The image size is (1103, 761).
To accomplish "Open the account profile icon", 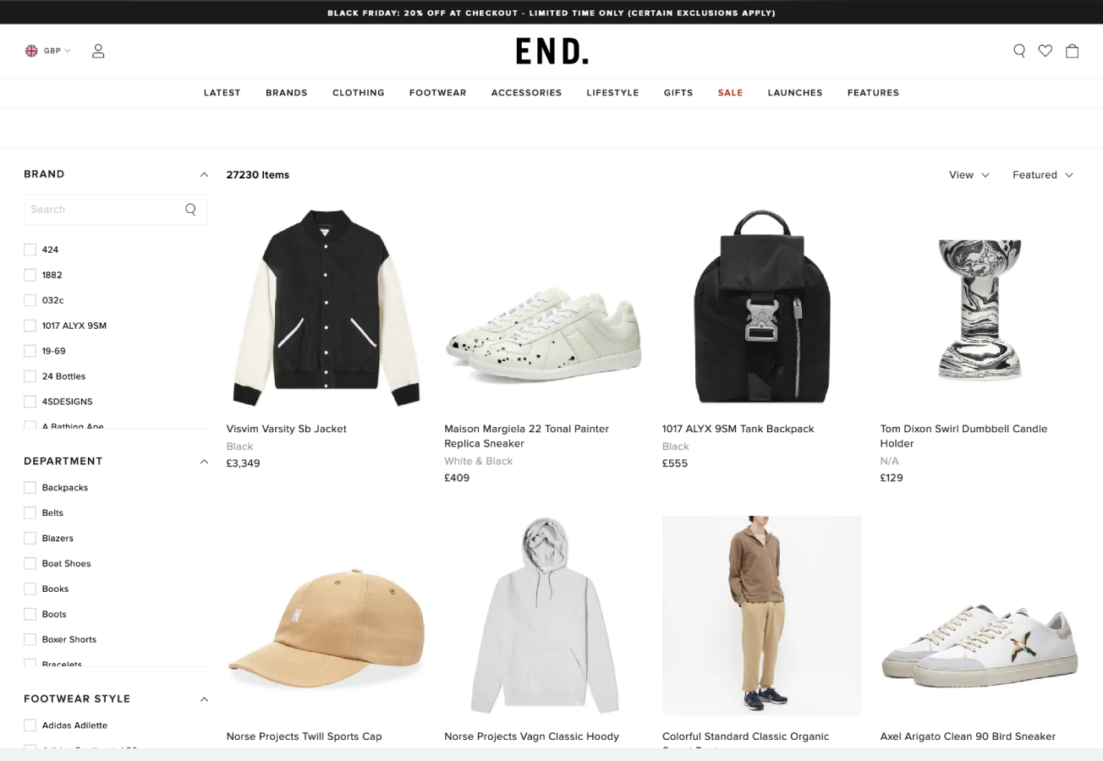I will coord(98,51).
